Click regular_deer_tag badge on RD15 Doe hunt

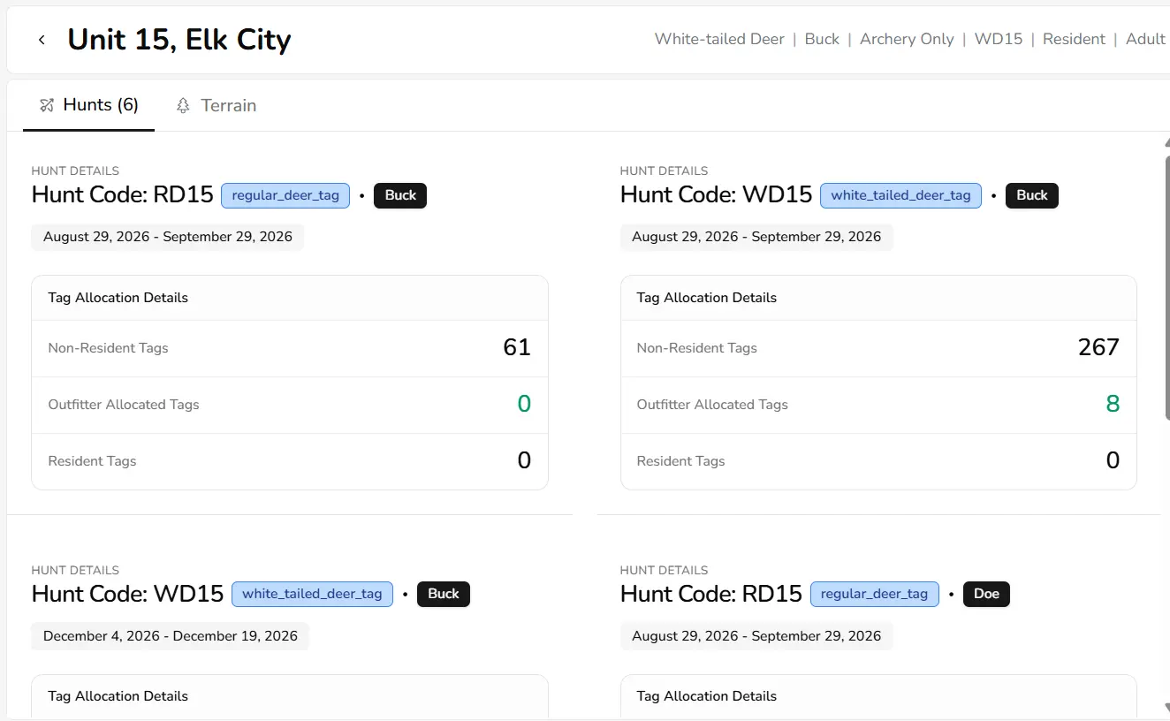pos(874,594)
